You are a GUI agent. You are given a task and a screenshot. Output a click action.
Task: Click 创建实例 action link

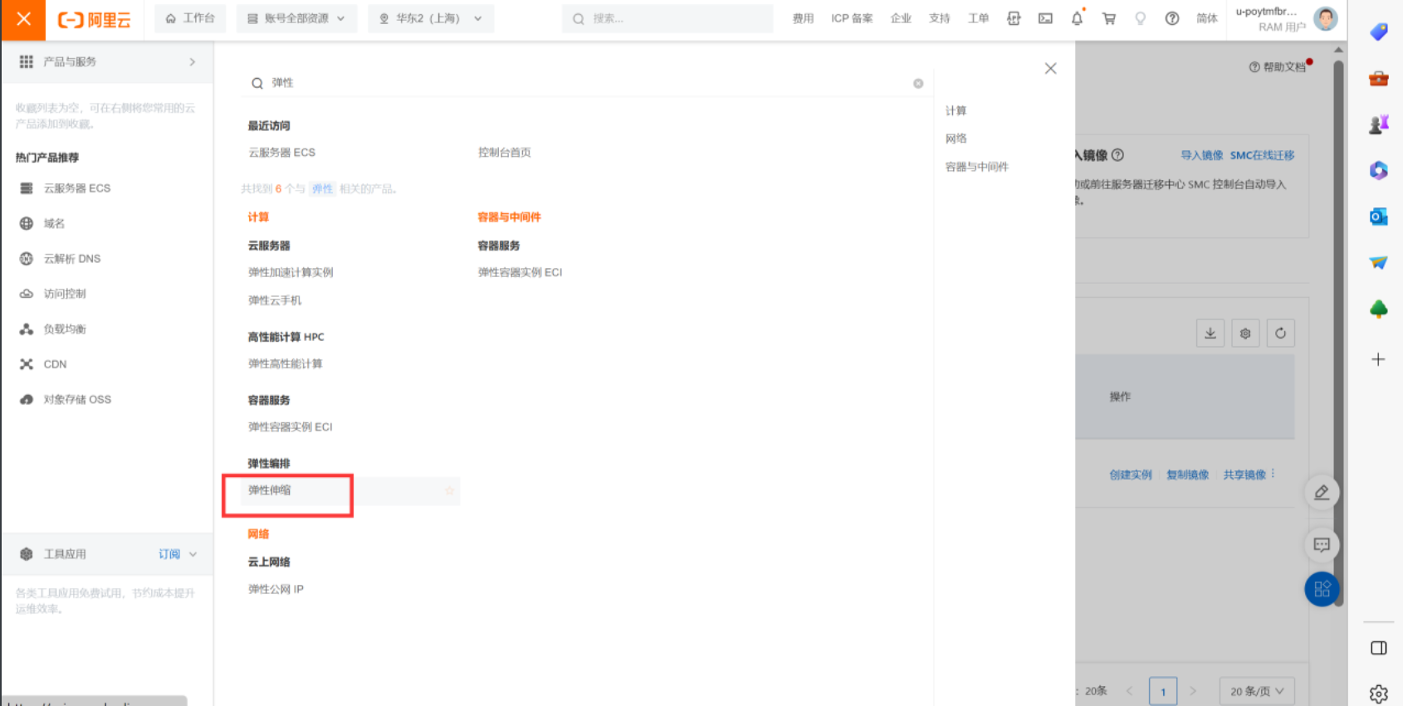tap(1130, 475)
